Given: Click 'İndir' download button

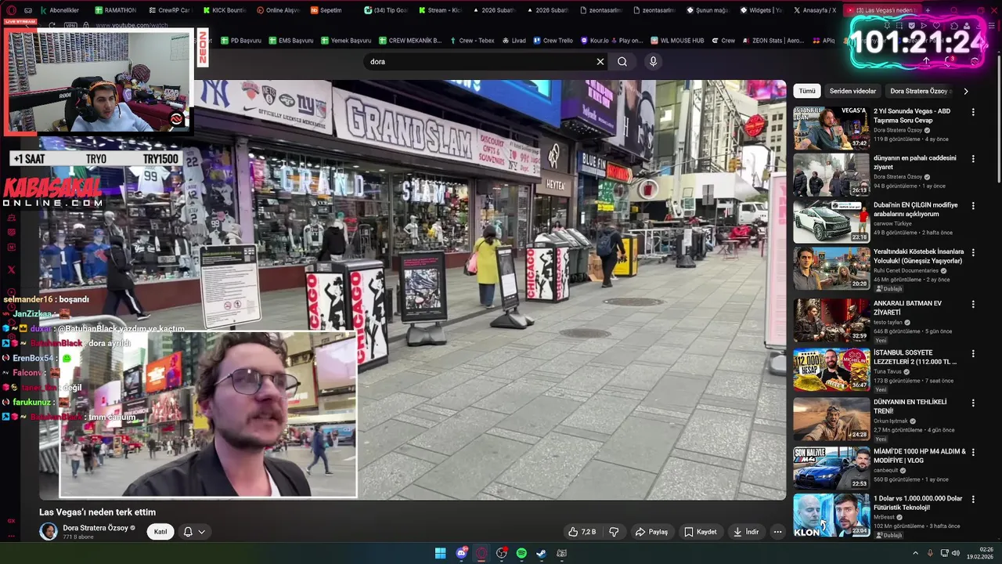Looking at the screenshot, I should coord(746,532).
